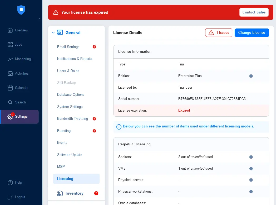Viewport: 276px width, 205px height.
Task: Click the NAKIVO shield logo
Action: coord(21,10)
